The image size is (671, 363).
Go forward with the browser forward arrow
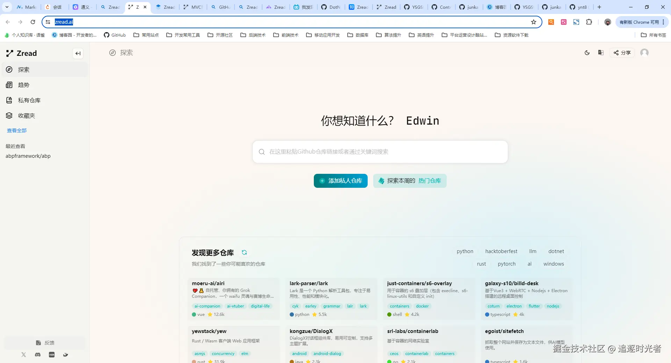(x=20, y=22)
